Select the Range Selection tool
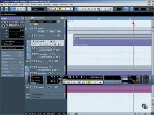 (80, 9)
